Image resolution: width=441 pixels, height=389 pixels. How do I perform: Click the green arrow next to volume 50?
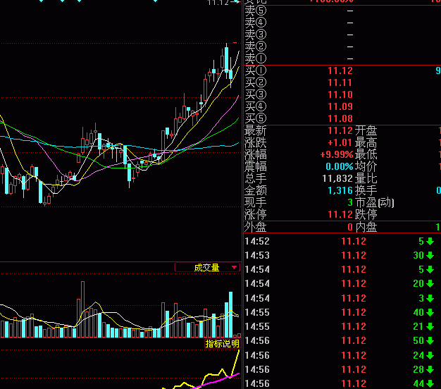(x=430, y=340)
